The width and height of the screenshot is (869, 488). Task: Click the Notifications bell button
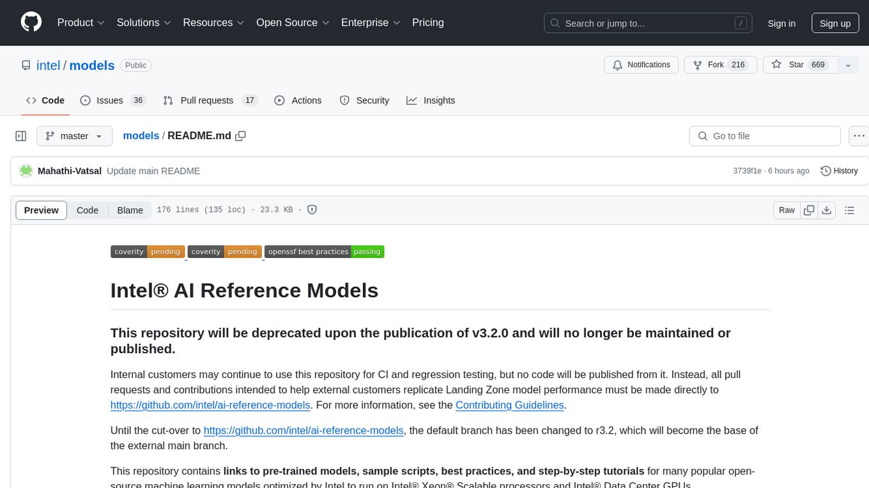click(x=641, y=65)
